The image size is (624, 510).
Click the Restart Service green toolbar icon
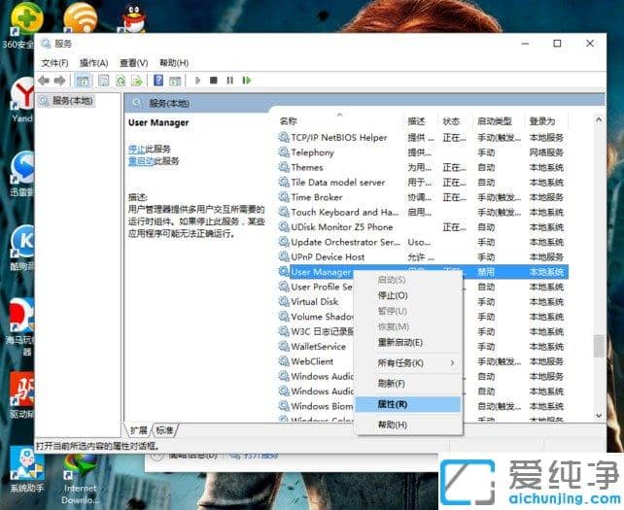coord(247,81)
